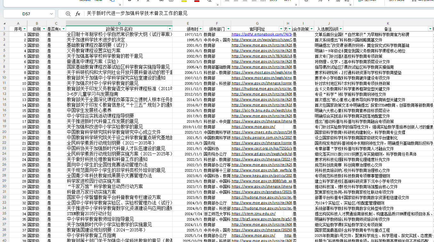Click cell 普通高中课程方案（实验）
434x242 pixels.
click(119, 61)
